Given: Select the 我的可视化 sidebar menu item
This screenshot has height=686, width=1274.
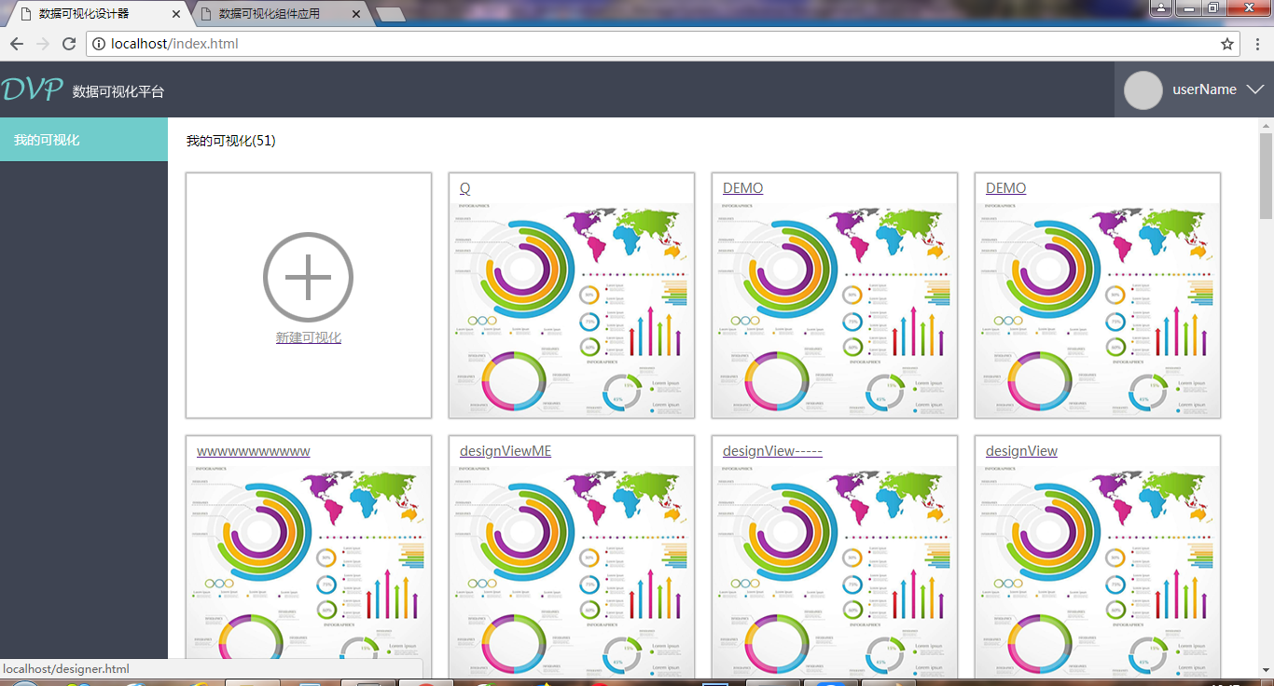Looking at the screenshot, I should (x=84, y=140).
